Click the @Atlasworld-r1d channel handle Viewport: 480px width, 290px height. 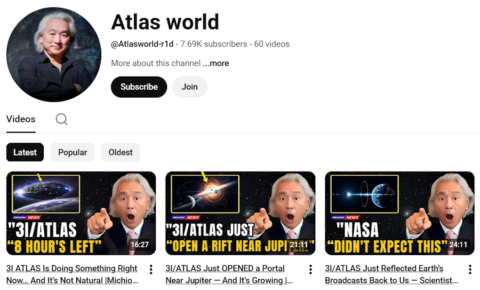pos(143,44)
